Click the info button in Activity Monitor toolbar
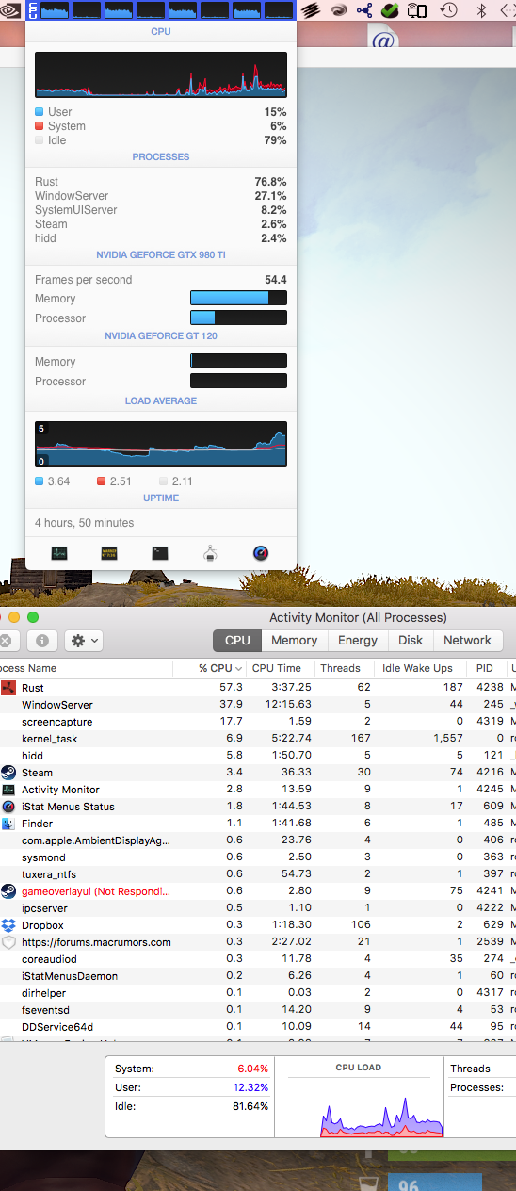The image size is (516, 1191). (x=41, y=641)
